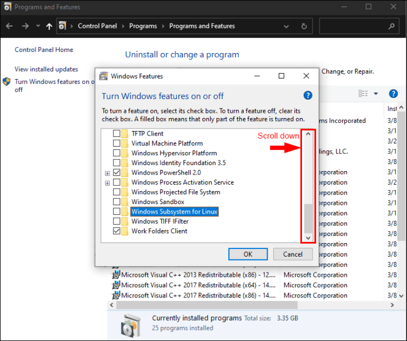Screen dimensions: 407x341
Task: Open help in Windows Features dialog
Action: click(x=308, y=96)
